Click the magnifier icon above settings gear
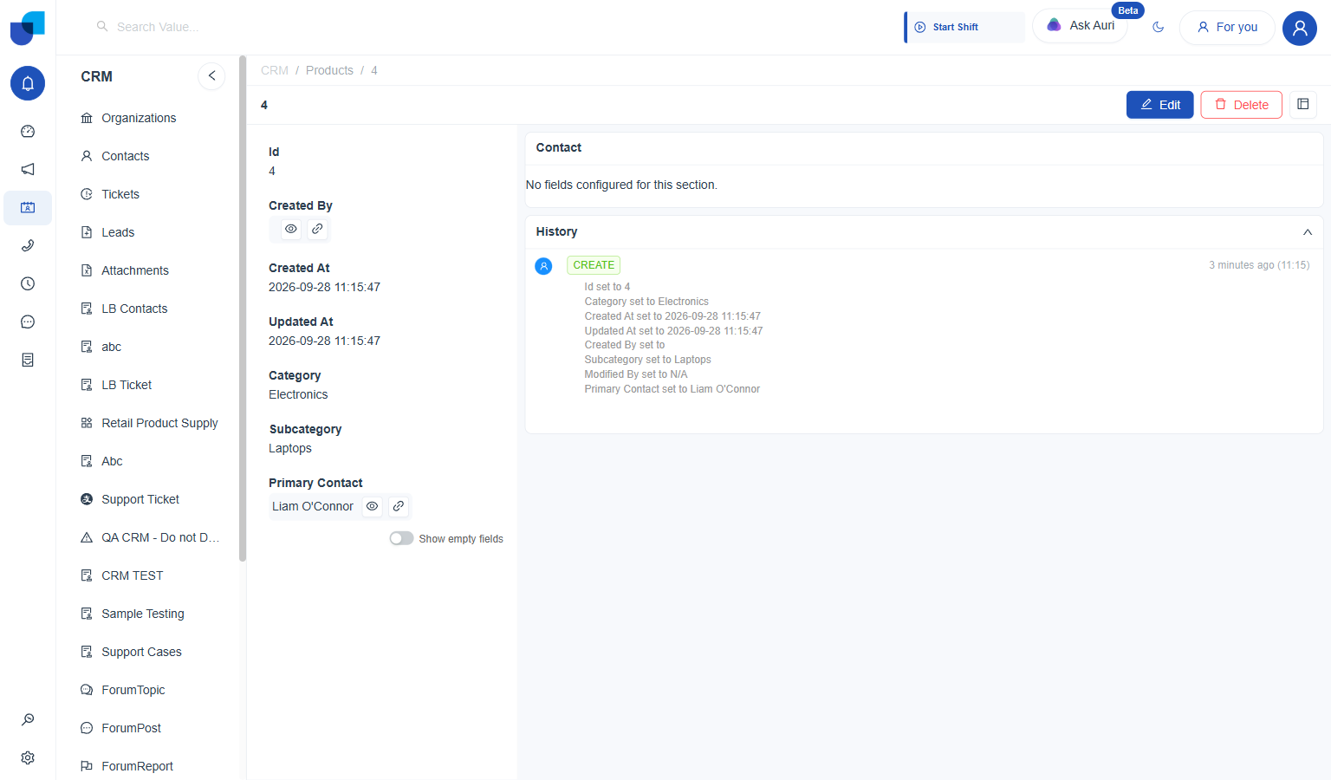 point(28,719)
